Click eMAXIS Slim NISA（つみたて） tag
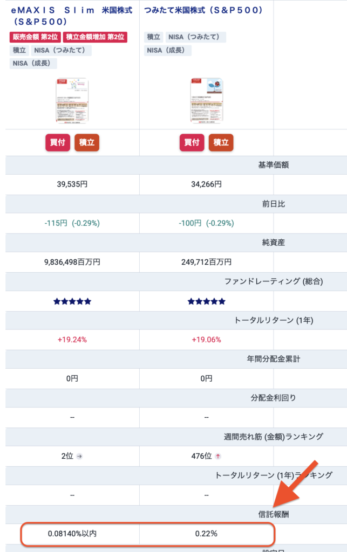This screenshot has width=347, height=552. point(61,51)
